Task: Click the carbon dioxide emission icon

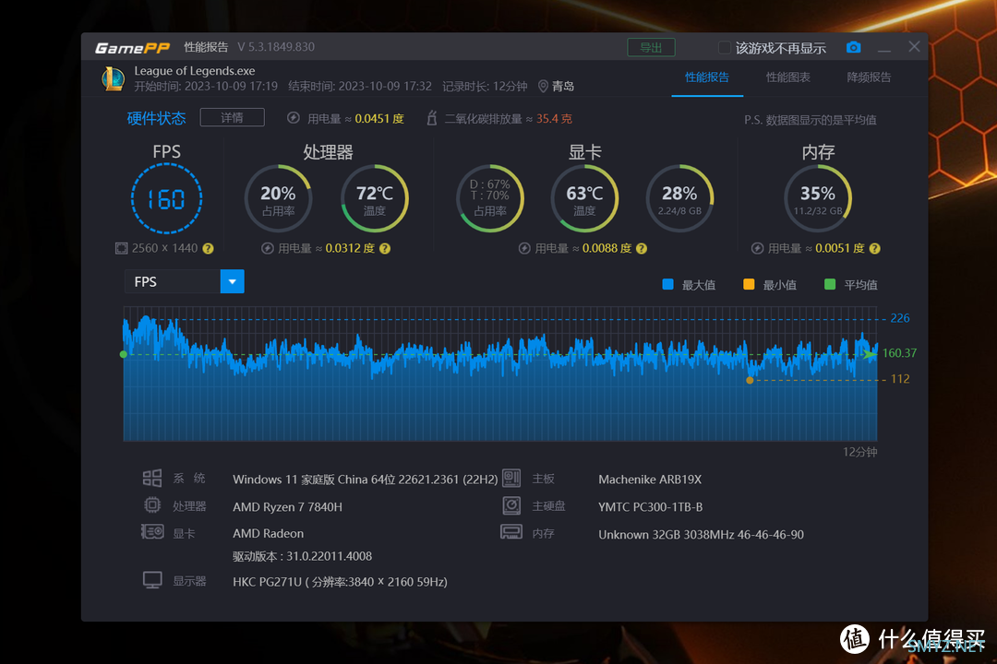Action: pos(432,118)
